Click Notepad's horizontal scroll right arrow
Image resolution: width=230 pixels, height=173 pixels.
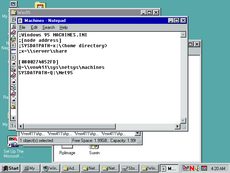point(178,126)
